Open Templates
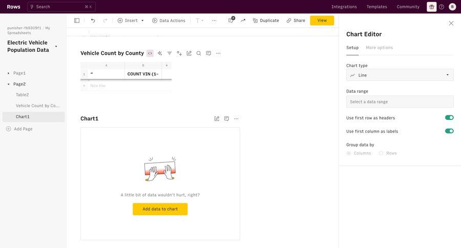Viewport: 461px width, 248px height. point(376,7)
